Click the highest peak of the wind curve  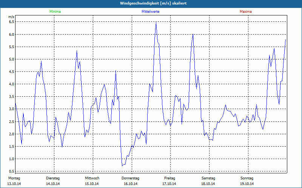point(156,23)
